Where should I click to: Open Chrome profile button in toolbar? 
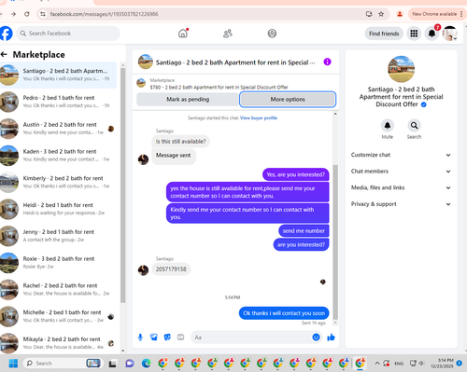(400, 14)
